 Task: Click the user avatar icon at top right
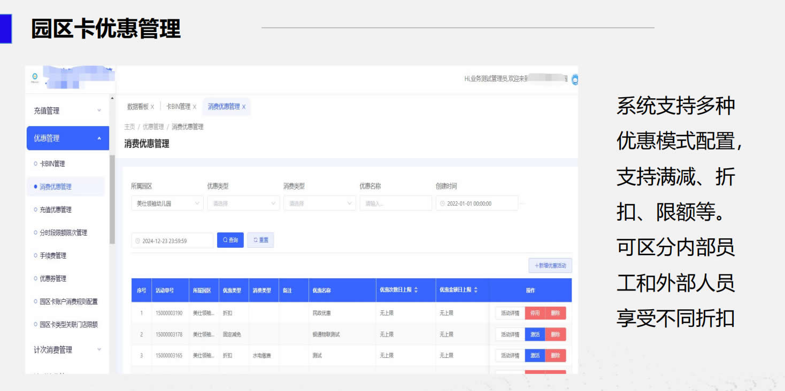click(x=575, y=80)
